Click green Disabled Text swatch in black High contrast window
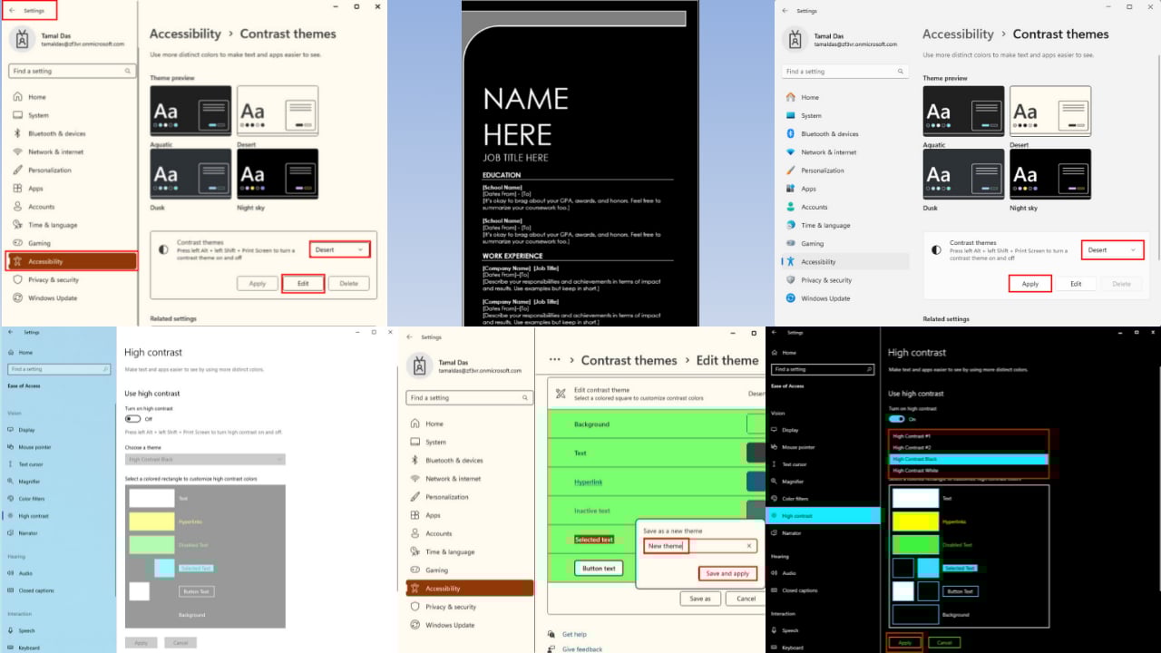The image size is (1161, 653). coord(916,545)
